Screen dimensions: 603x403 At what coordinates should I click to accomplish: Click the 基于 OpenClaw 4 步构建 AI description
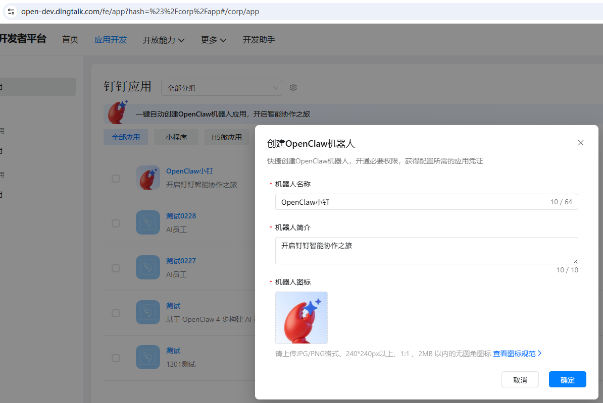click(x=211, y=319)
